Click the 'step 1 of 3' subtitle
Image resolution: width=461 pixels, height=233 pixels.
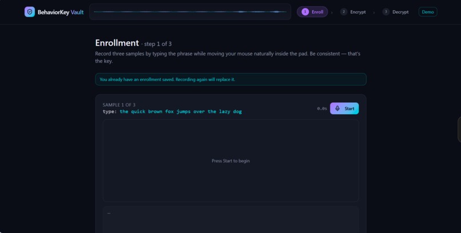tap(158, 44)
